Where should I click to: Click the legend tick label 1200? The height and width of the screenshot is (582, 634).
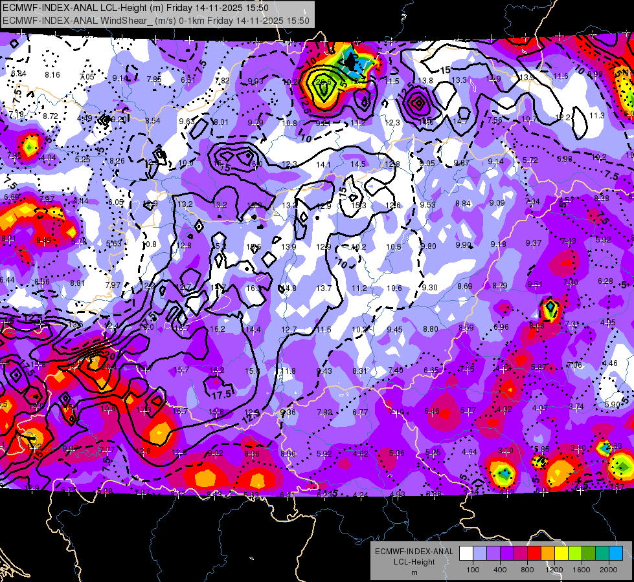[x=554, y=570]
